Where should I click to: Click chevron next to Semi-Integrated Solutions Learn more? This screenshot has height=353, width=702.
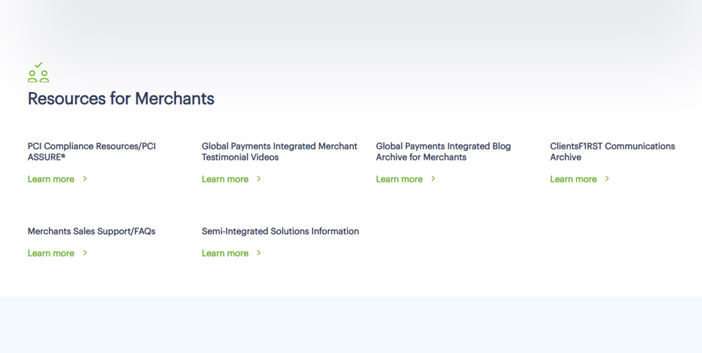point(259,253)
